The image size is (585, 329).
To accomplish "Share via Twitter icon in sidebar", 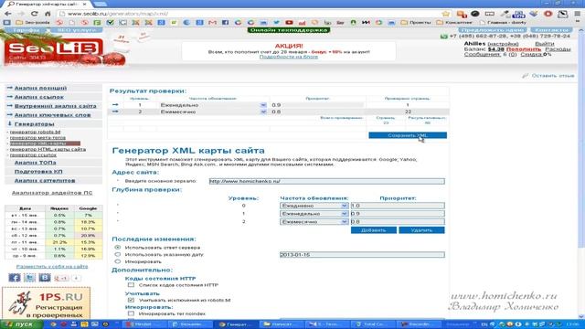I will click(29, 278).
